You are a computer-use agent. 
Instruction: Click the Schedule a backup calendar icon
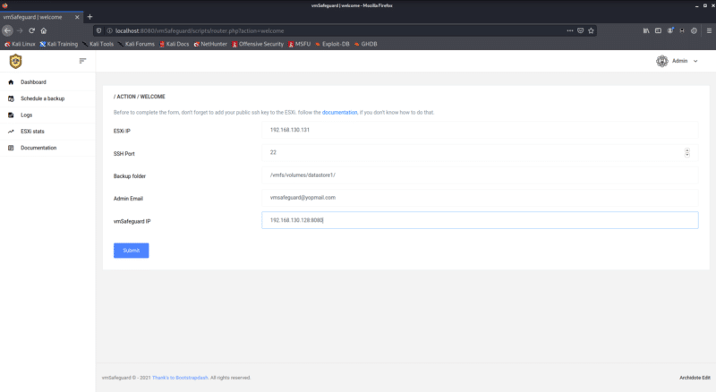click(11, 98)
